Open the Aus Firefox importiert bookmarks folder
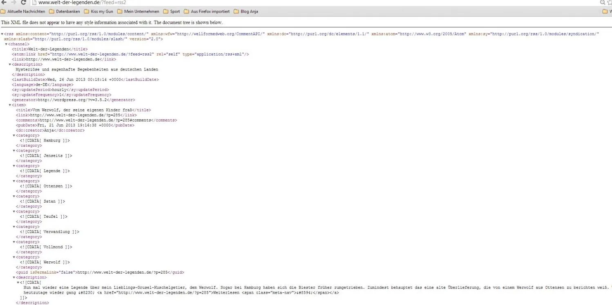The height and width of the screenshot is (305, 612). tap(207, 11)
